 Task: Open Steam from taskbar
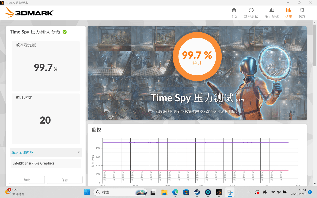pyautogui.click(x=197, y=192)
